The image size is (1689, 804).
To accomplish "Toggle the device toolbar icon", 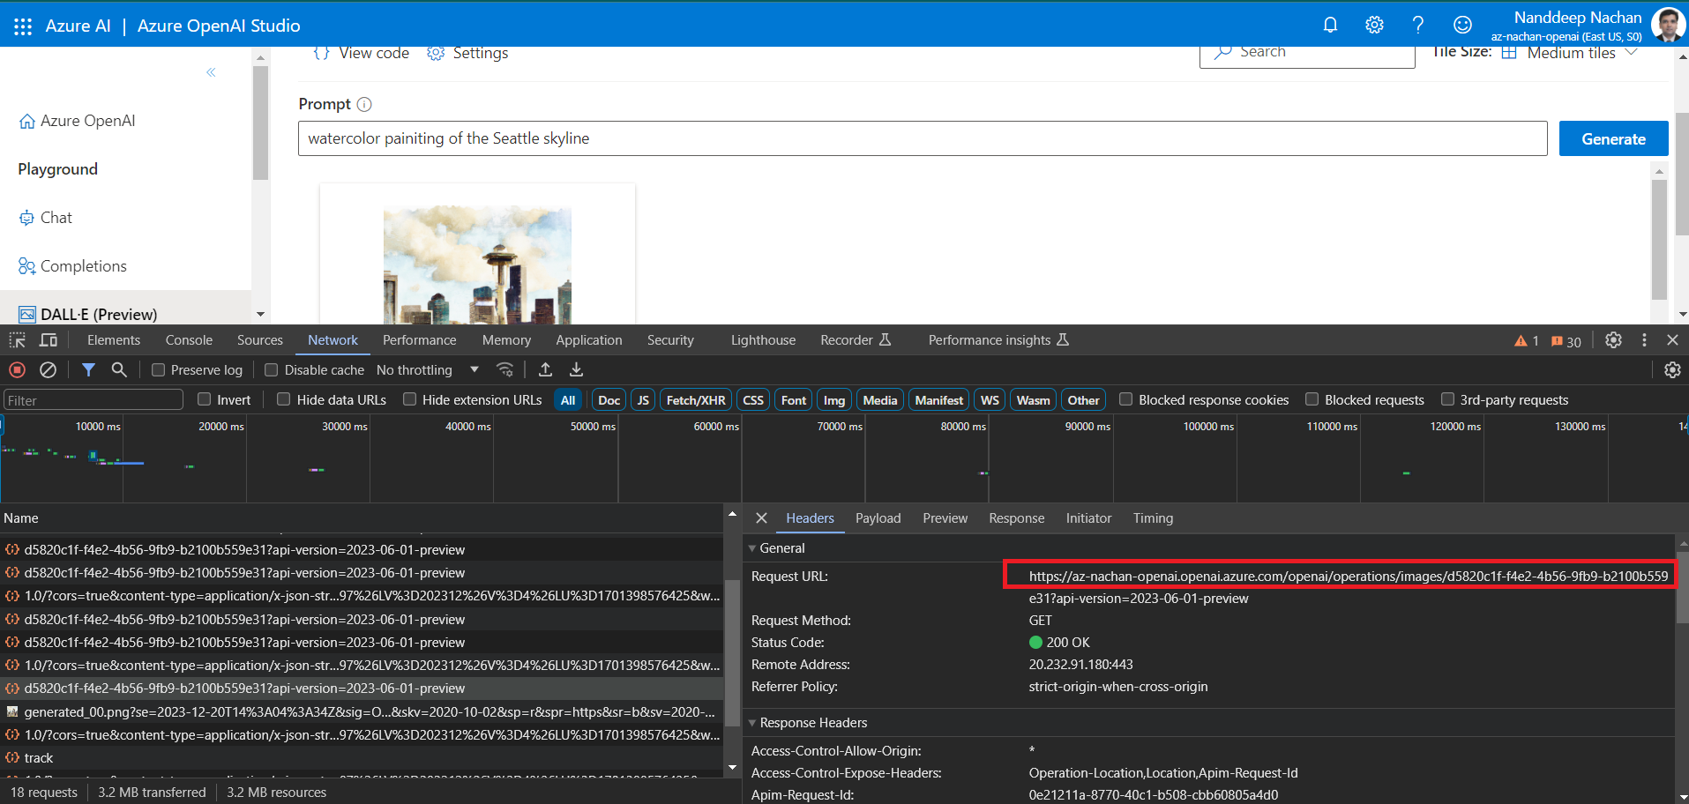I will (49, 340).
